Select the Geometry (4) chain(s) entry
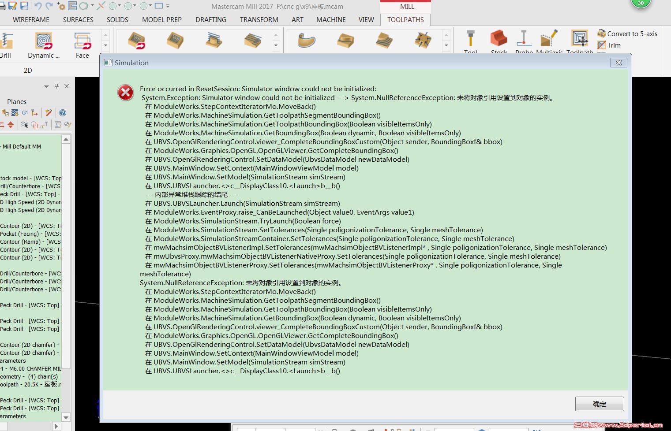Viewport: 671px width, 431px height. [29, 376]
